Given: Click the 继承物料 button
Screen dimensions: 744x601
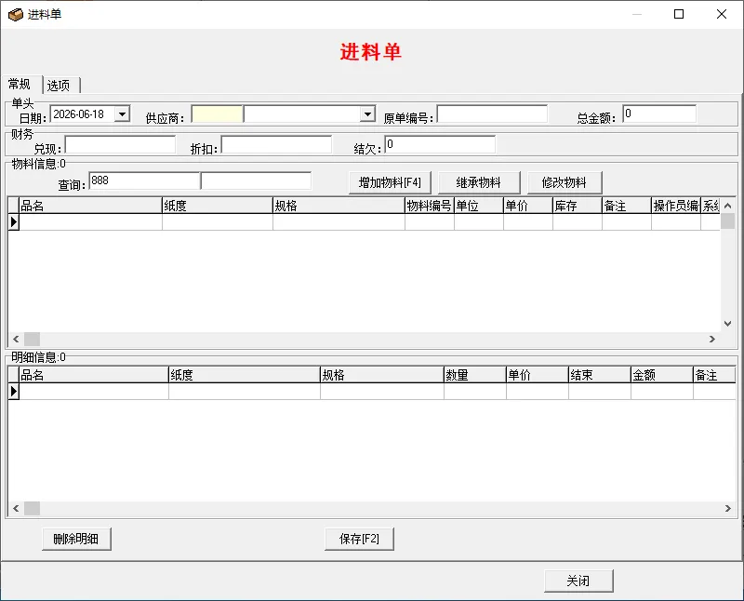Looking at the screenshot, I should coord(479,182).
